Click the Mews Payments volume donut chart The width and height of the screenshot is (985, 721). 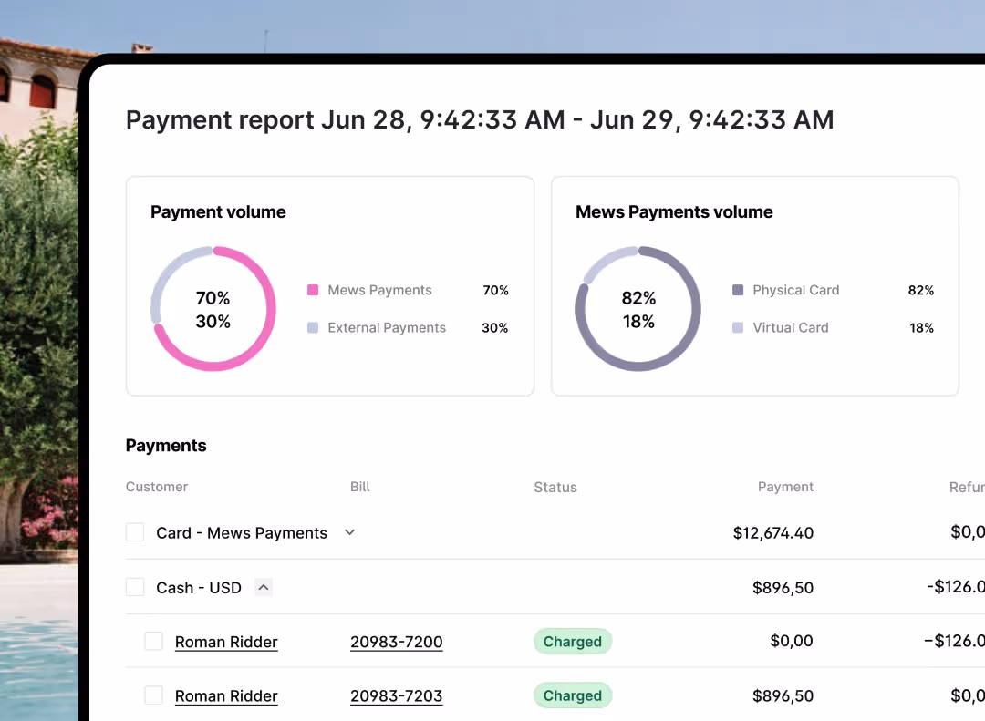(x=638, y=309)
